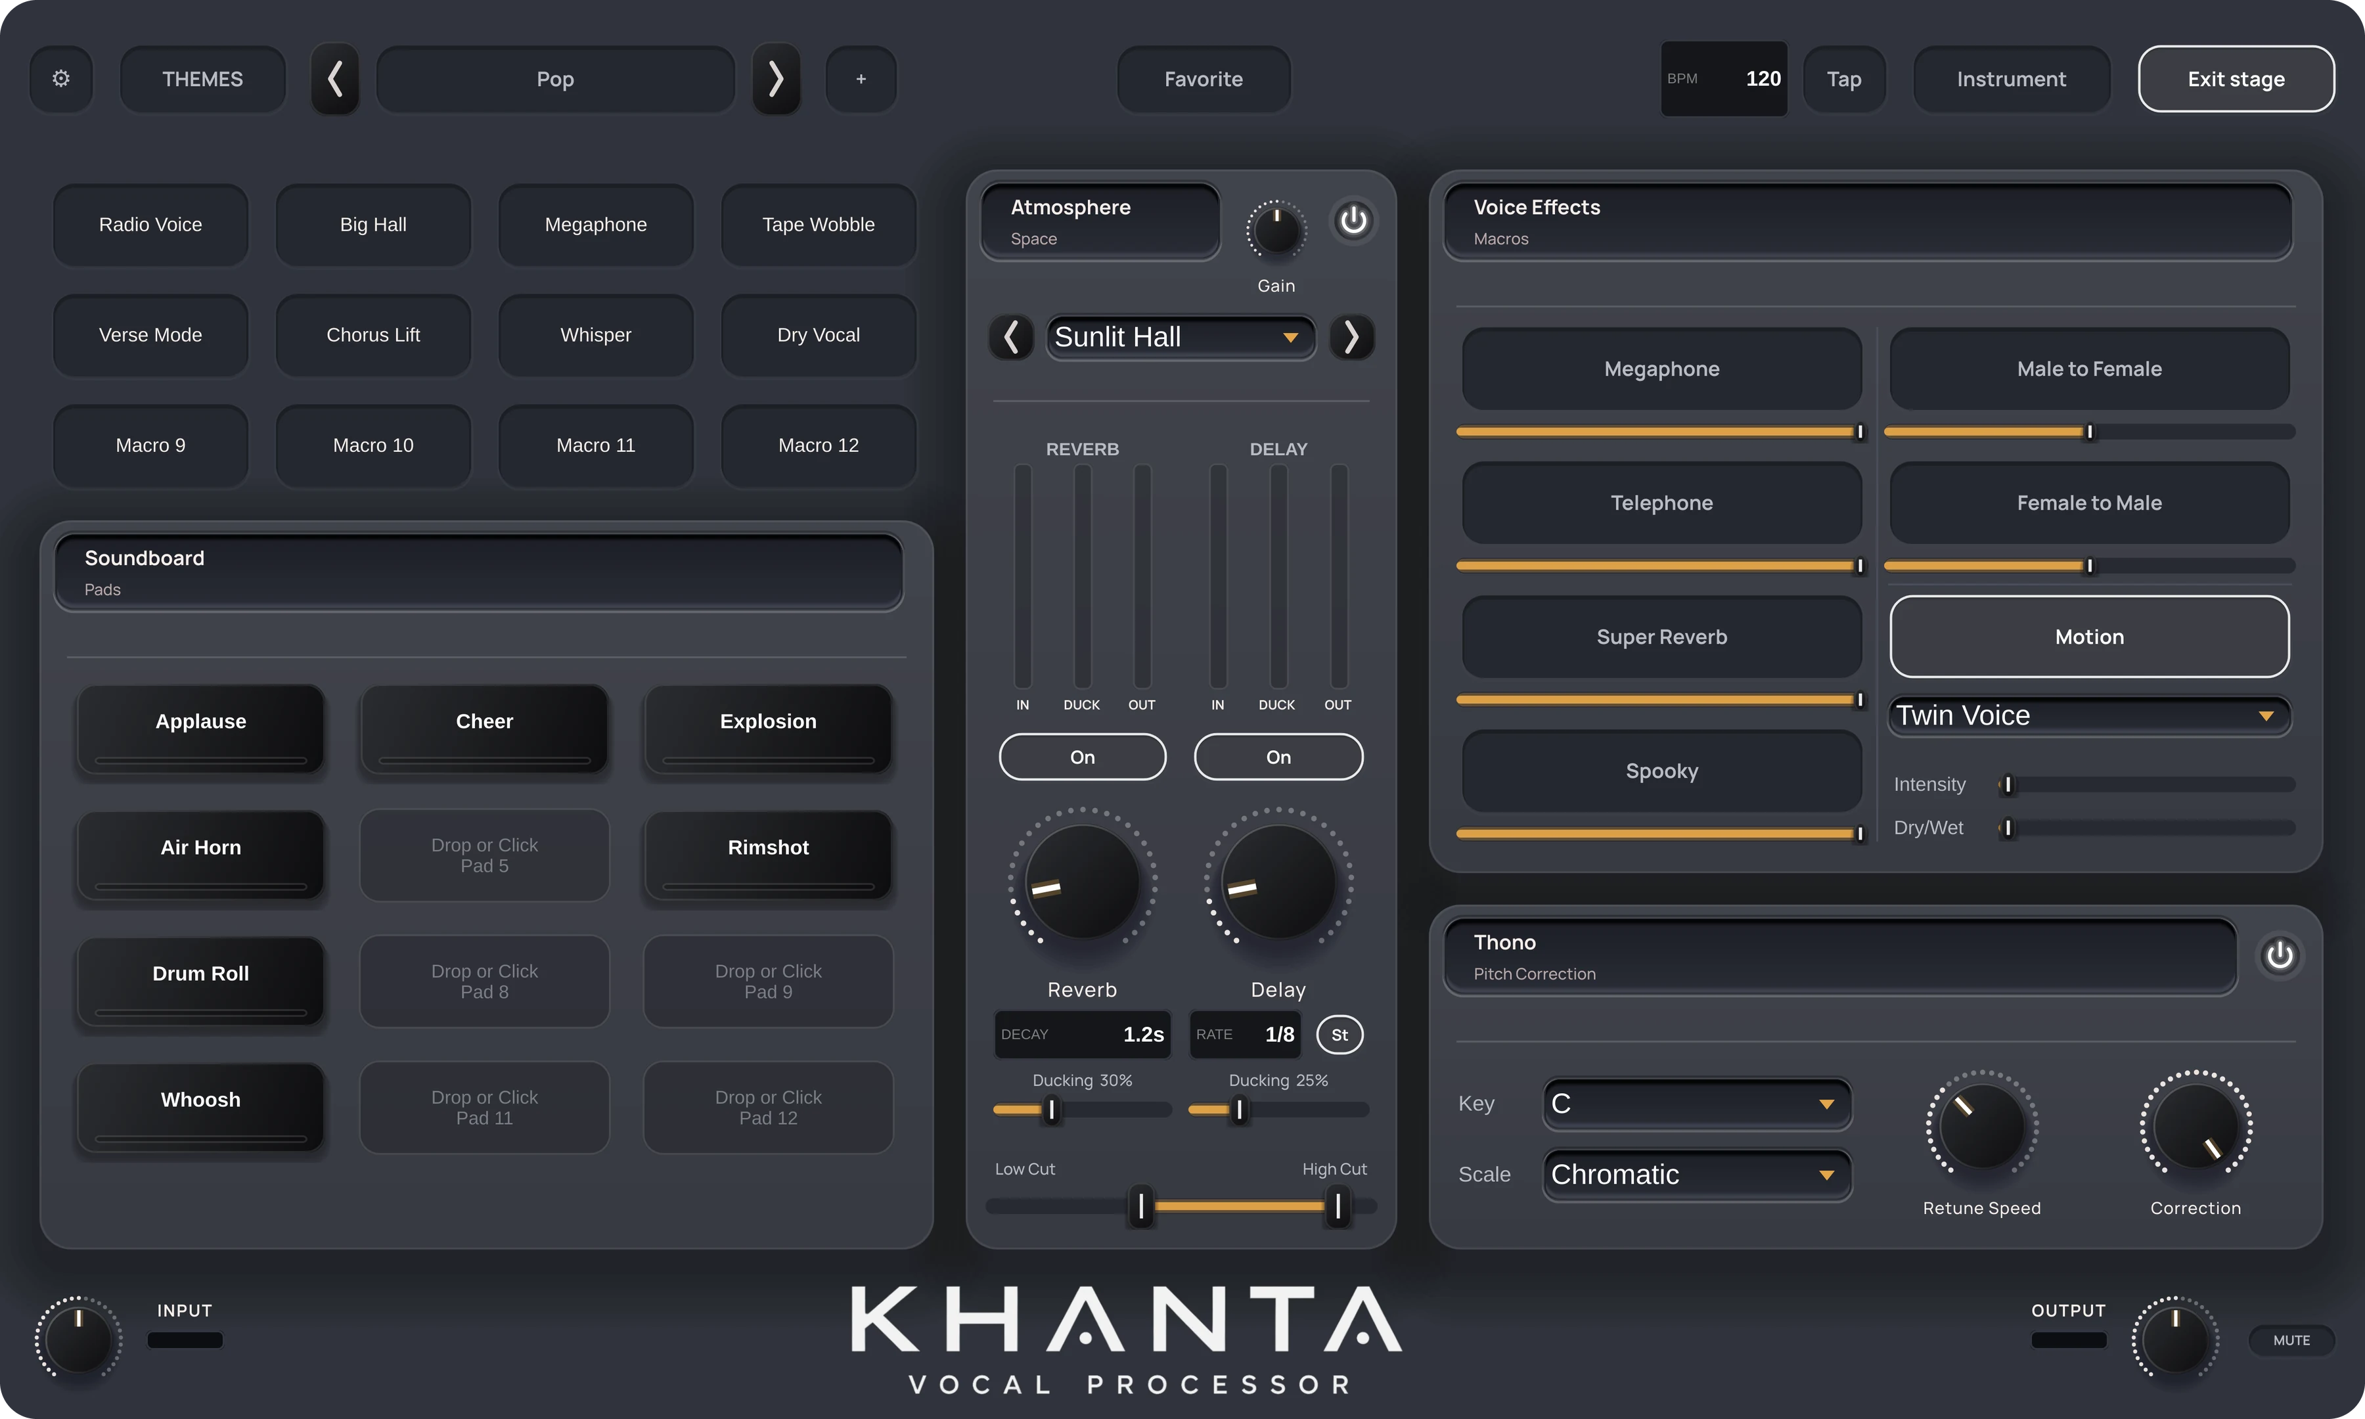Screen dimensions: 2365x1419
Task: Click the Retune Speed knob
Action: click(1981, 1127)
